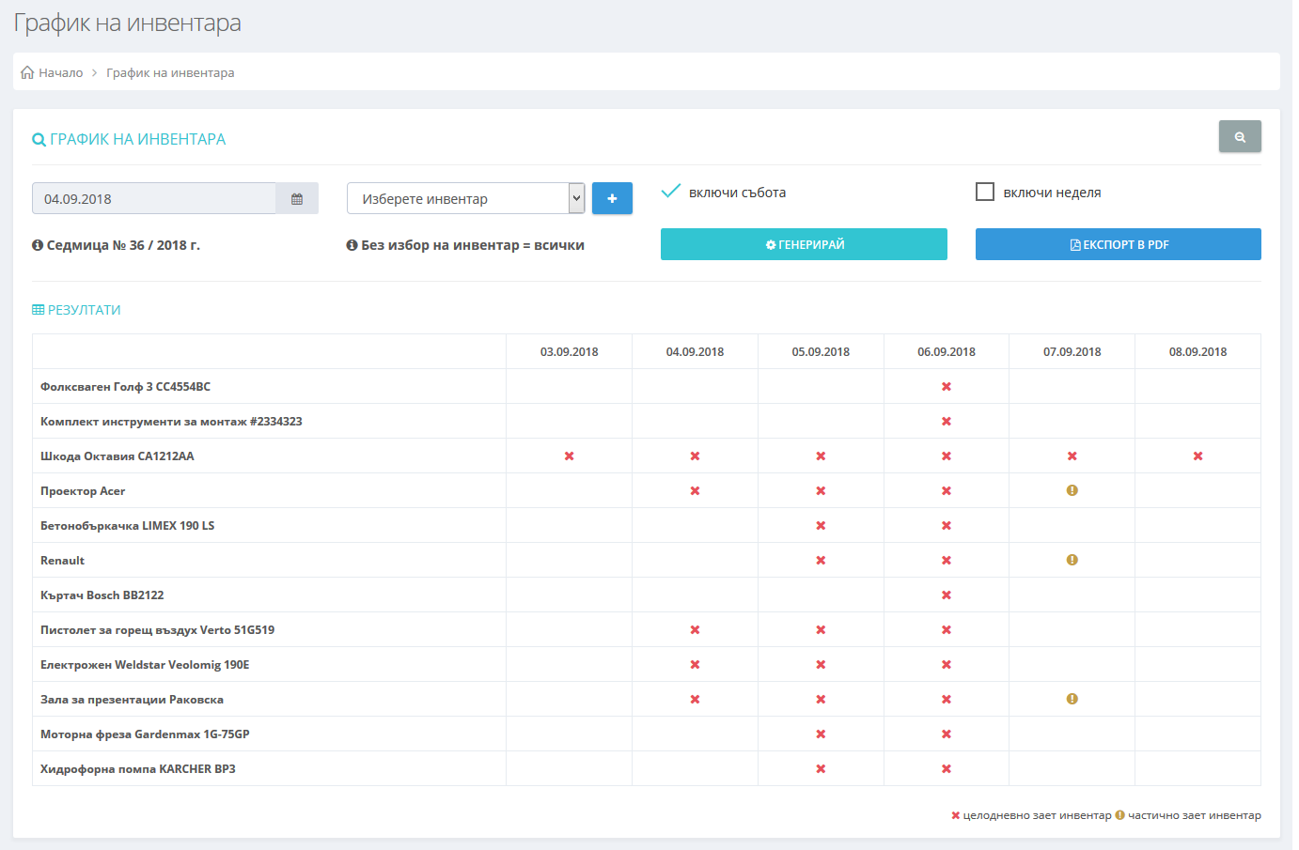Click the red X for Шкода Октавия on 07.09.2018
Screen dimensions: 1299x850
[1072, 456]
